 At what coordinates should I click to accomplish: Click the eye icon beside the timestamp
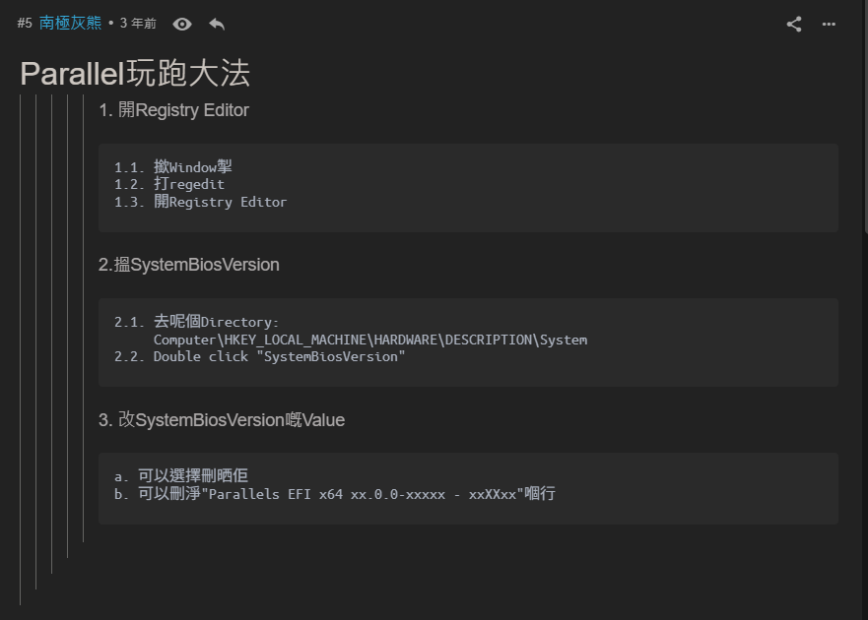[x=182, y=24]
